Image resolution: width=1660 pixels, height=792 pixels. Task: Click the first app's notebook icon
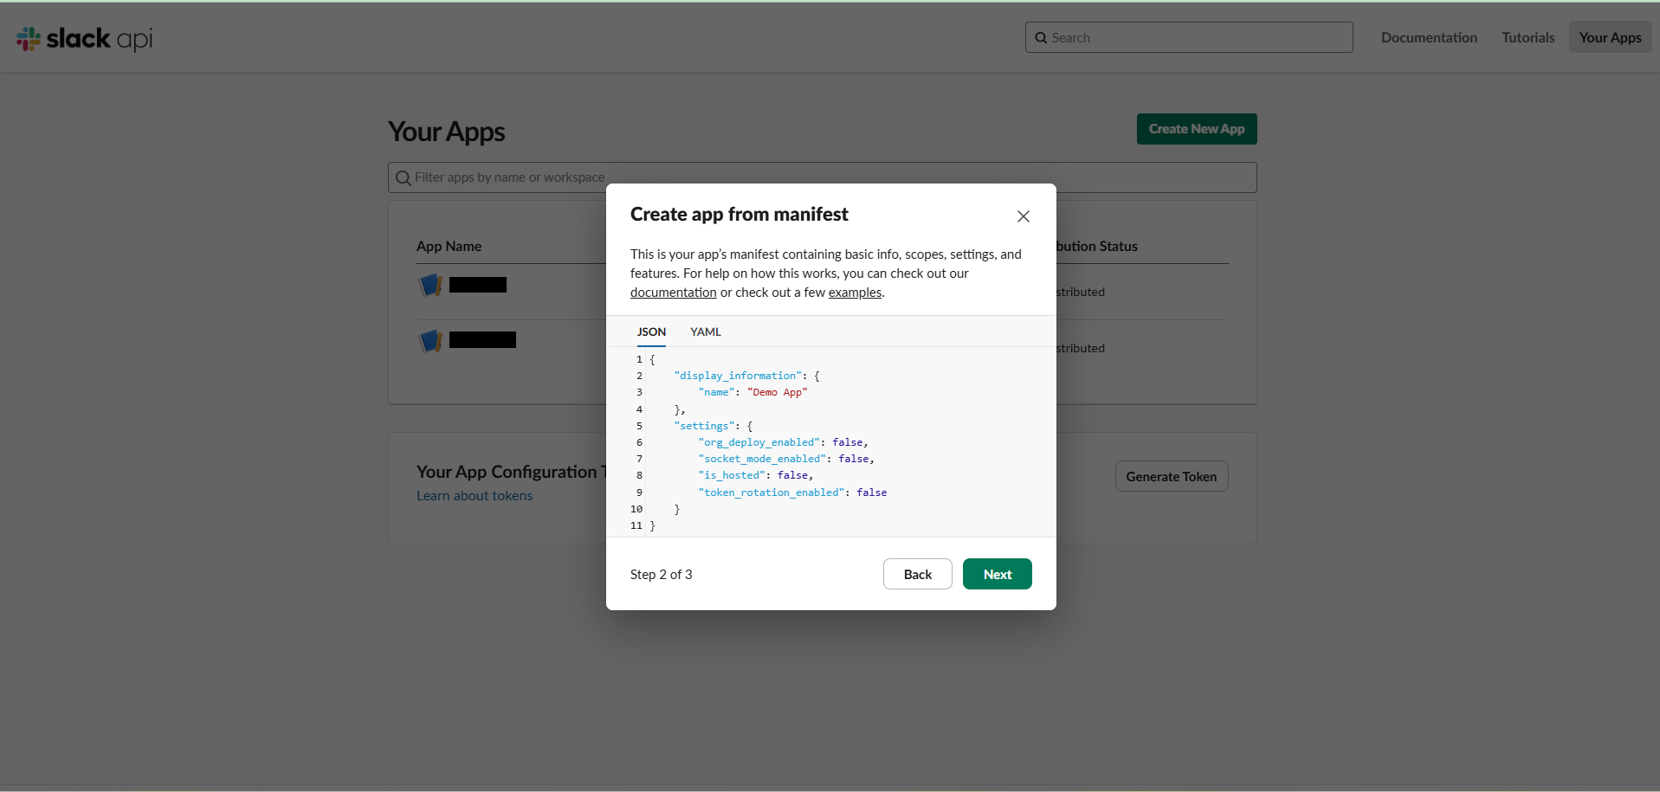tap(430, 285)
